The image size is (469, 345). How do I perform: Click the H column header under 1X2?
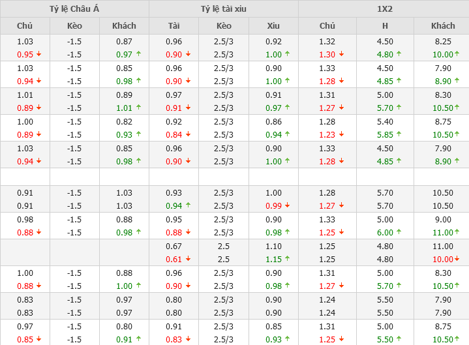[x=385, y=26]
